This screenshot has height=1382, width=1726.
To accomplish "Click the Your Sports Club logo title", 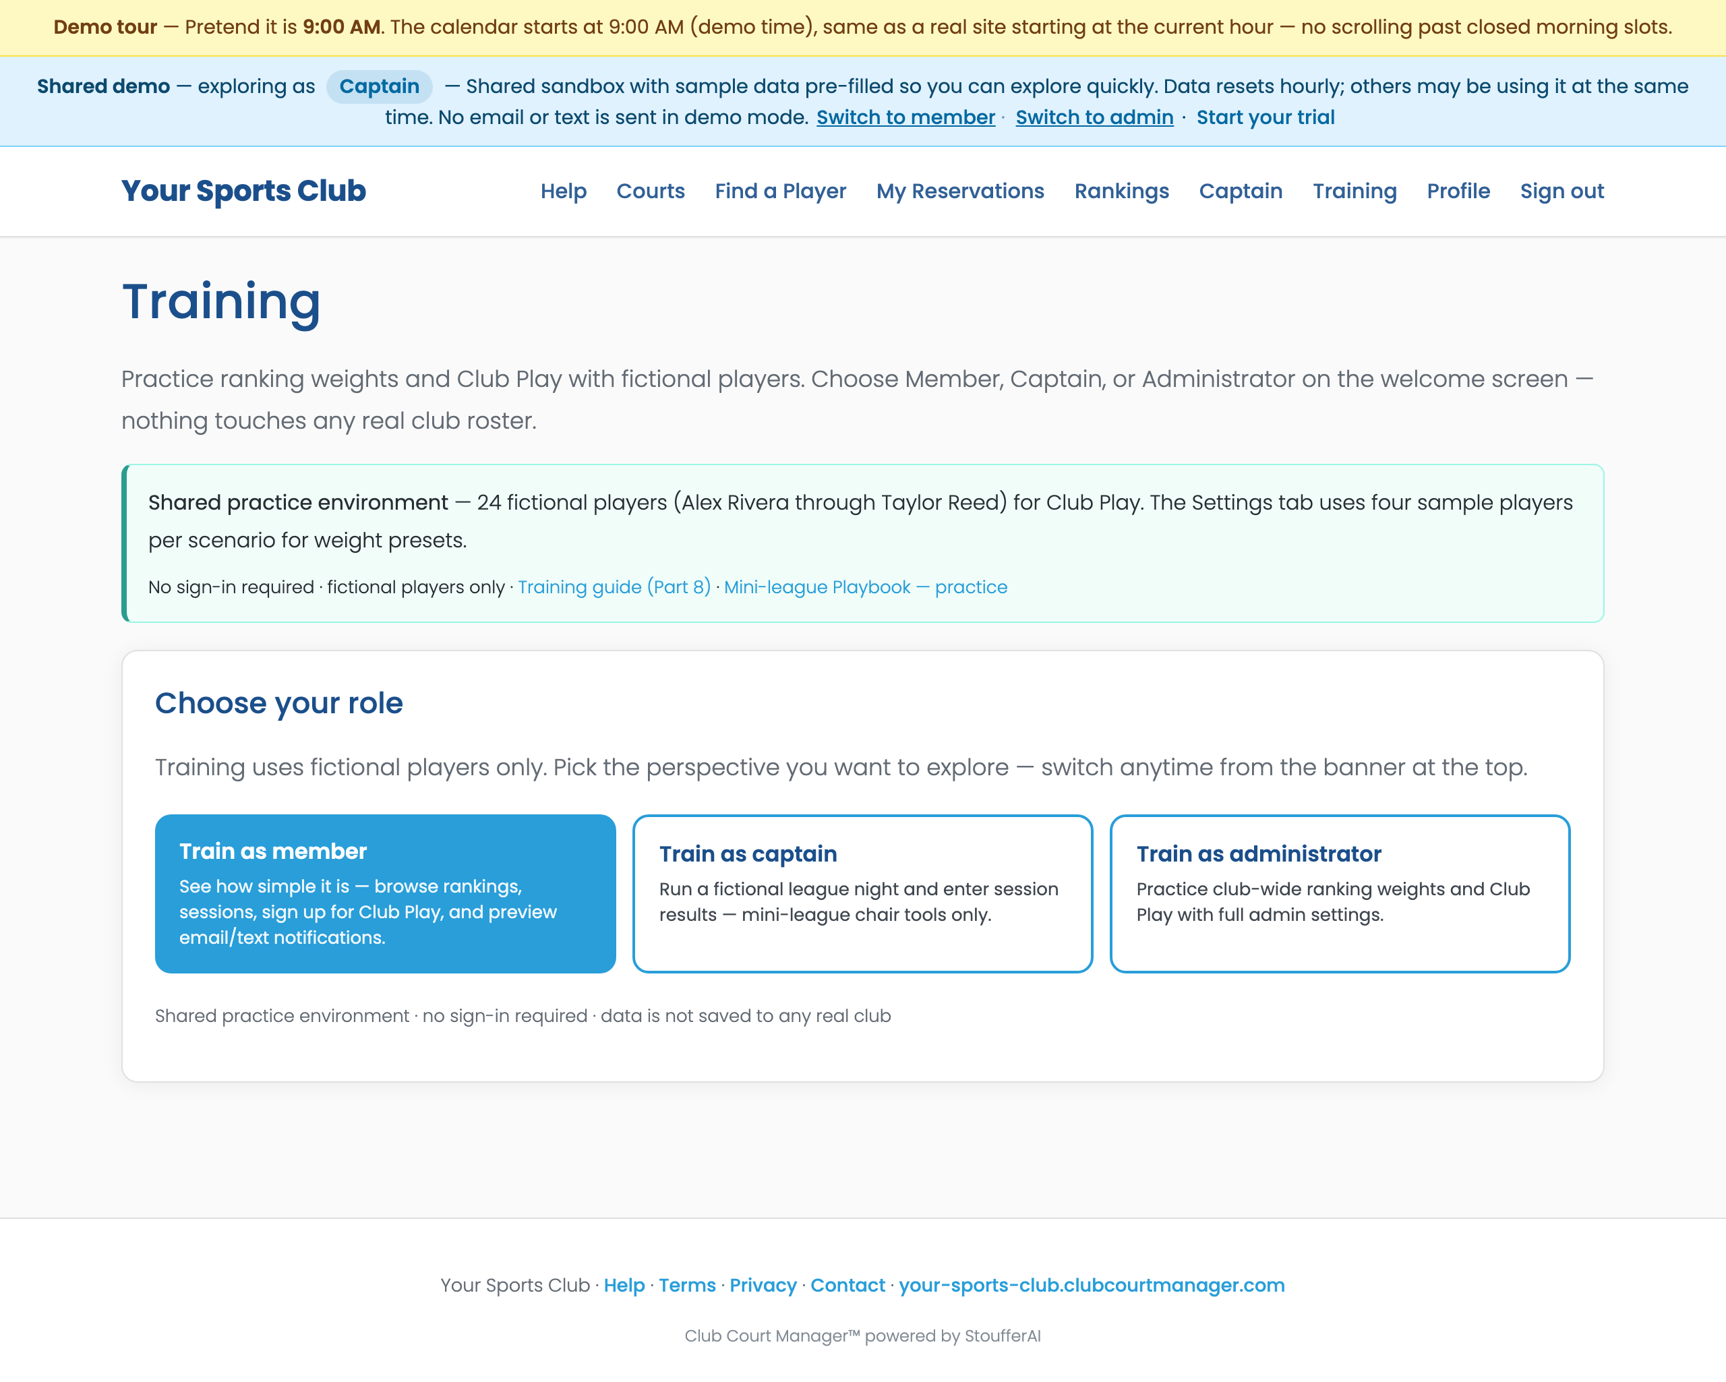I will 243,191.
